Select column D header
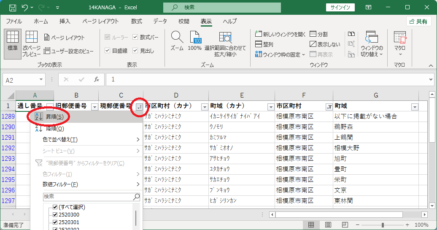This screenshot has height=230, width=437. (x=176, y=95)
